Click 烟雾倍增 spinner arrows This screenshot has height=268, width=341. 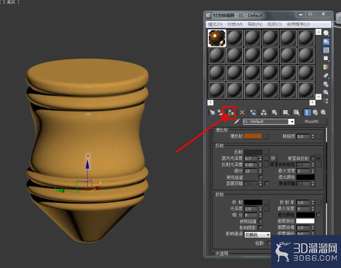click(313, 228)
